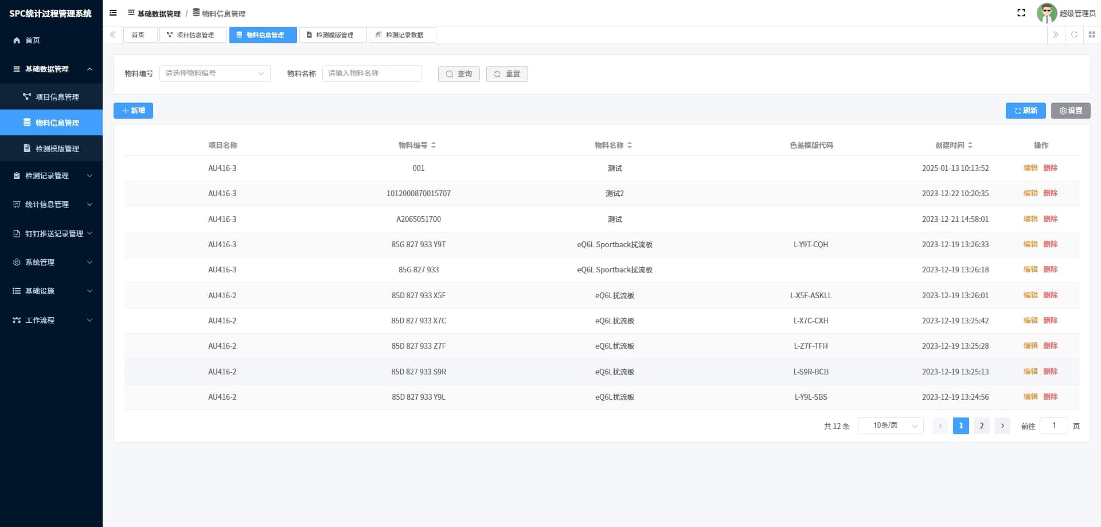
Task: Click the 重置 reset button
Action: [x=507, y=74]
